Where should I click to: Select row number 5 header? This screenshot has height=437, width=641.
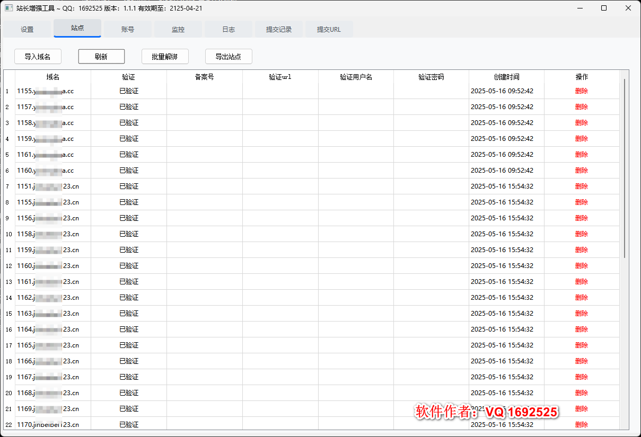(x=7, y=155)
